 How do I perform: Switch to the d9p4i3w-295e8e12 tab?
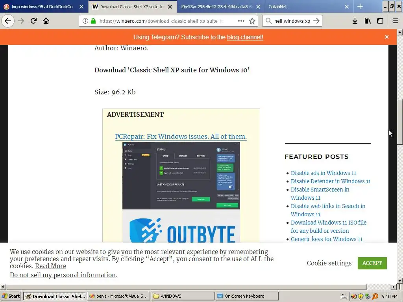pyautogui.click(x=216, y=7)
